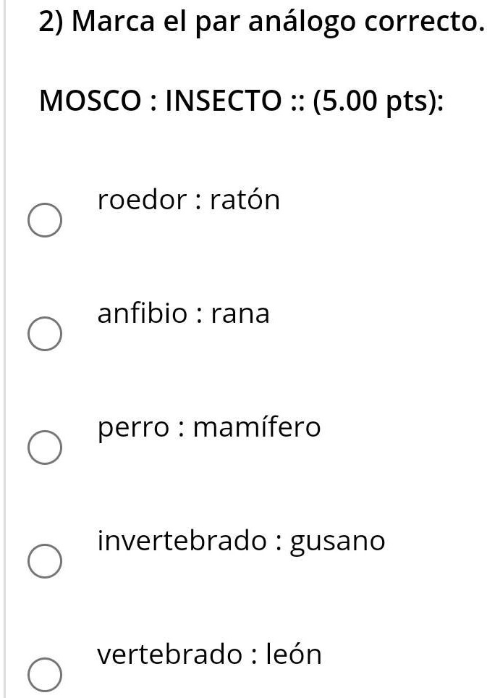The width and height of the screenshot is (487, 698).
Task: Click the word 'vertebrado' in fifth option
Action: [x=171, y=655]
